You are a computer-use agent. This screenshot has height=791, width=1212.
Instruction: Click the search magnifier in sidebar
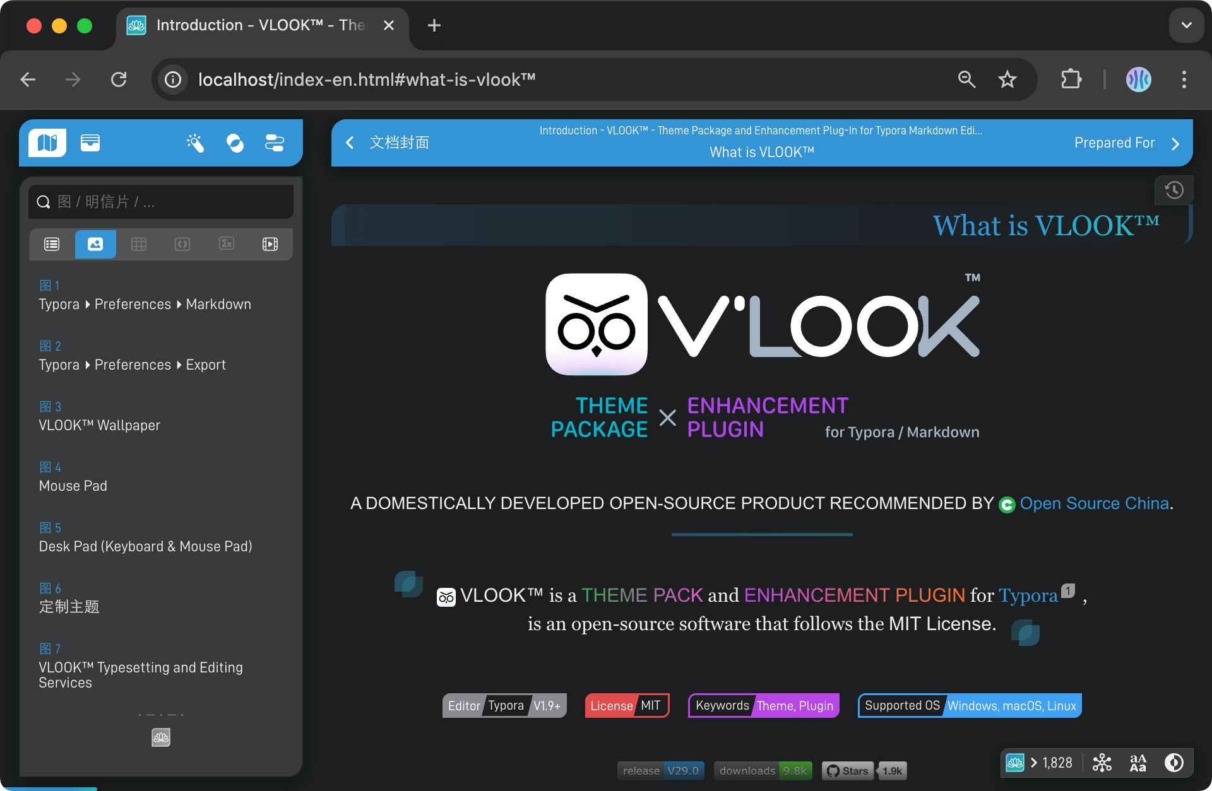pos(43,202)
